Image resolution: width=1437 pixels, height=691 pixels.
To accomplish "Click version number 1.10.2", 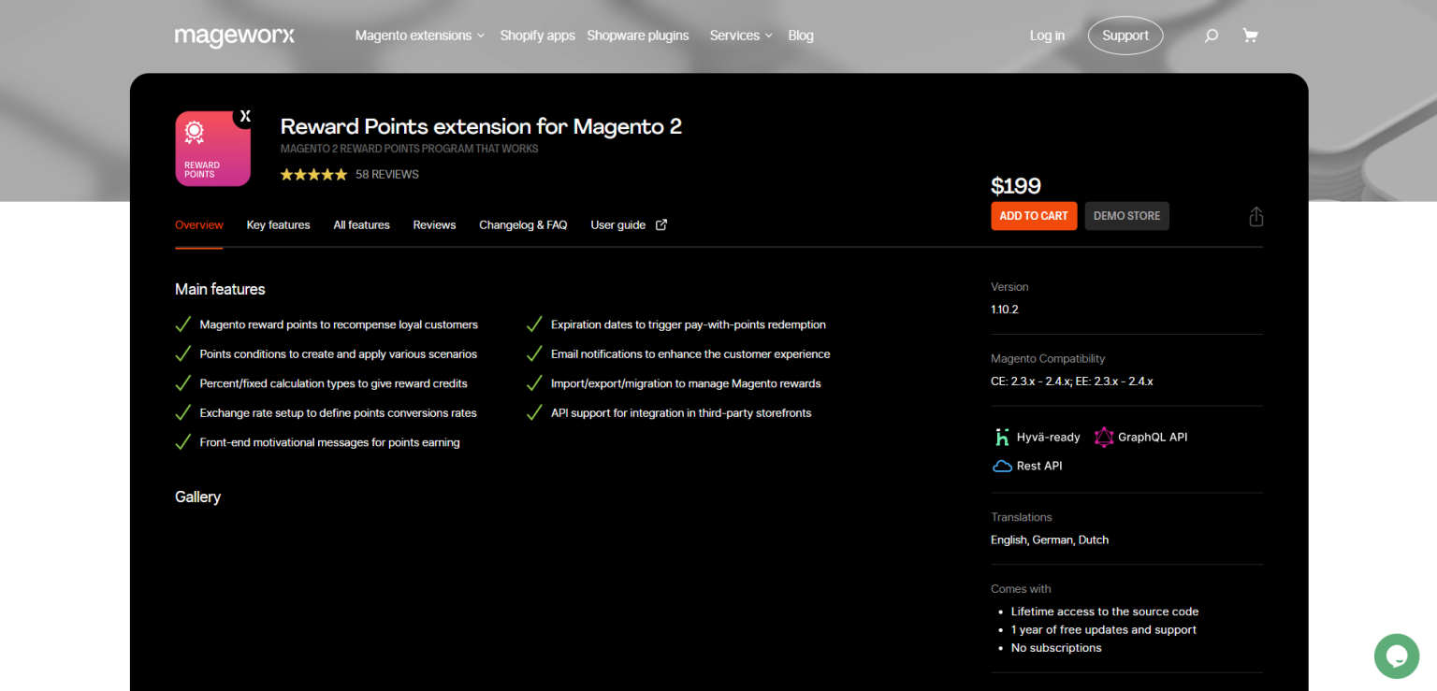I will pyautogui.click(x=1005, y=310).
